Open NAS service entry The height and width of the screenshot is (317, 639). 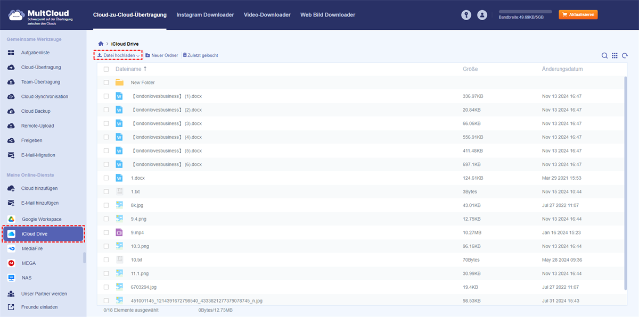[x=27, y=278]
